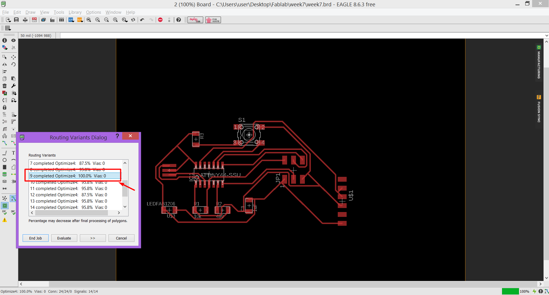The image size is (549, 295).
Task: Click the Design Link button
Action: click(195, 20)
